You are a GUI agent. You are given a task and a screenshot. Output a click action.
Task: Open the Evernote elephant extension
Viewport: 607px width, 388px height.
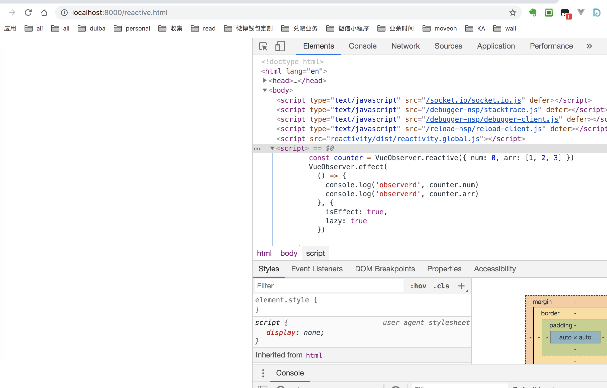click(533, 12)
